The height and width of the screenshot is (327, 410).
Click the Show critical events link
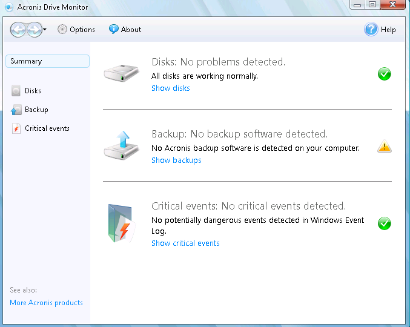185,243
